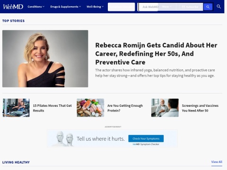Open the Symptom Checker header button
This screenshot has width=227, height=170.
(121, 7)
